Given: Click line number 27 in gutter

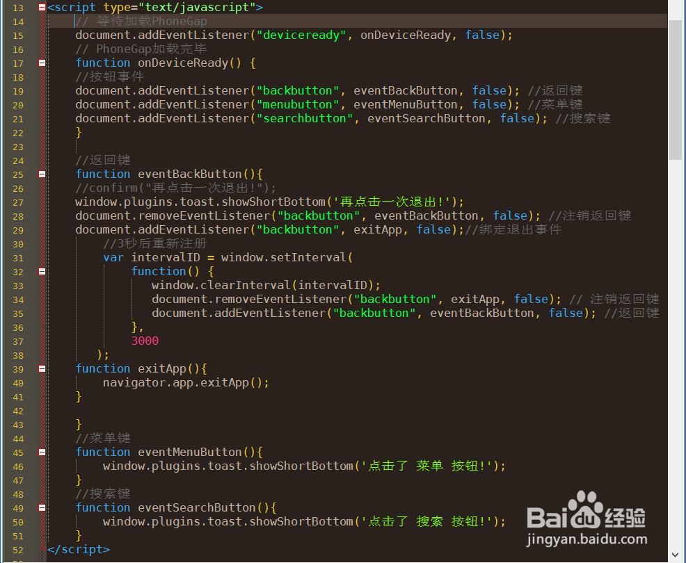Looking at the screenshot, I should click(x=18, y=203).
